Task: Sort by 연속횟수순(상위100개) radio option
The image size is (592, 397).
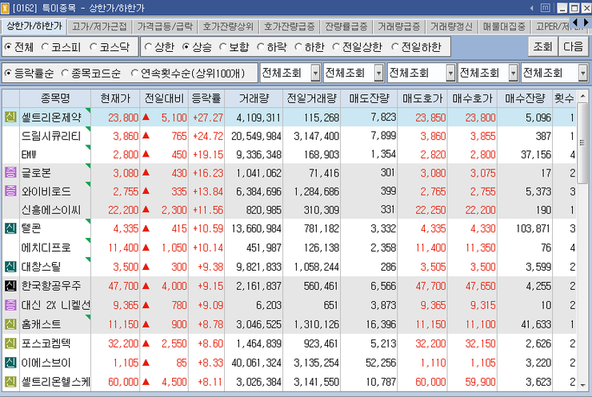Action: (x=134, y=73)
